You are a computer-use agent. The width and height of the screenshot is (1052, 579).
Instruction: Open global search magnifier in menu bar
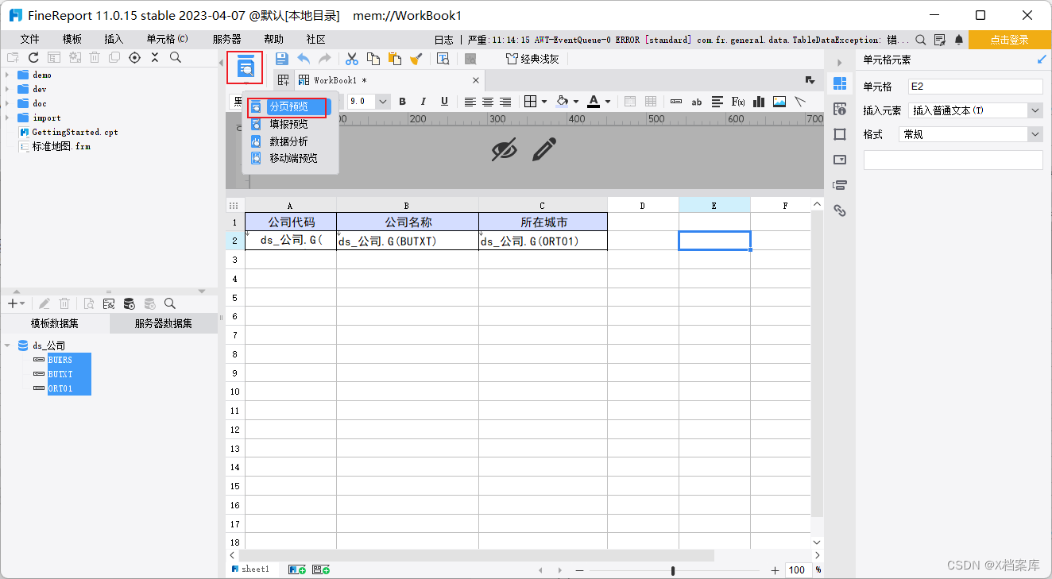(x=921, y=39)
